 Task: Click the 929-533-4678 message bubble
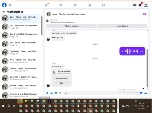(58, 67)
